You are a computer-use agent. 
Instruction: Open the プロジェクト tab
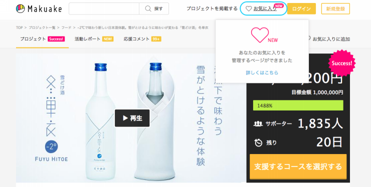pyautogui.click(x=42, y=39)
